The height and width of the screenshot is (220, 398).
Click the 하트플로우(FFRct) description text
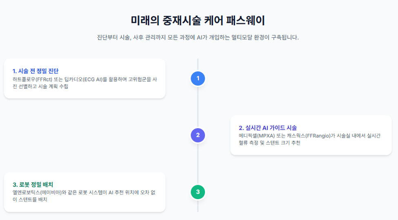85,83
